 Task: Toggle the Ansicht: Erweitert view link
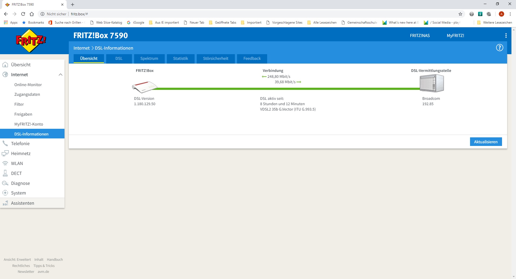[17, 259]
